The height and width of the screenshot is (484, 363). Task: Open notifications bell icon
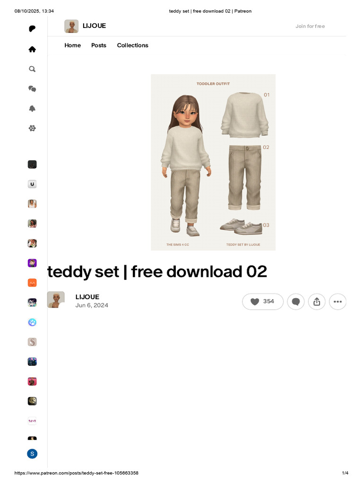coord(32,109)
